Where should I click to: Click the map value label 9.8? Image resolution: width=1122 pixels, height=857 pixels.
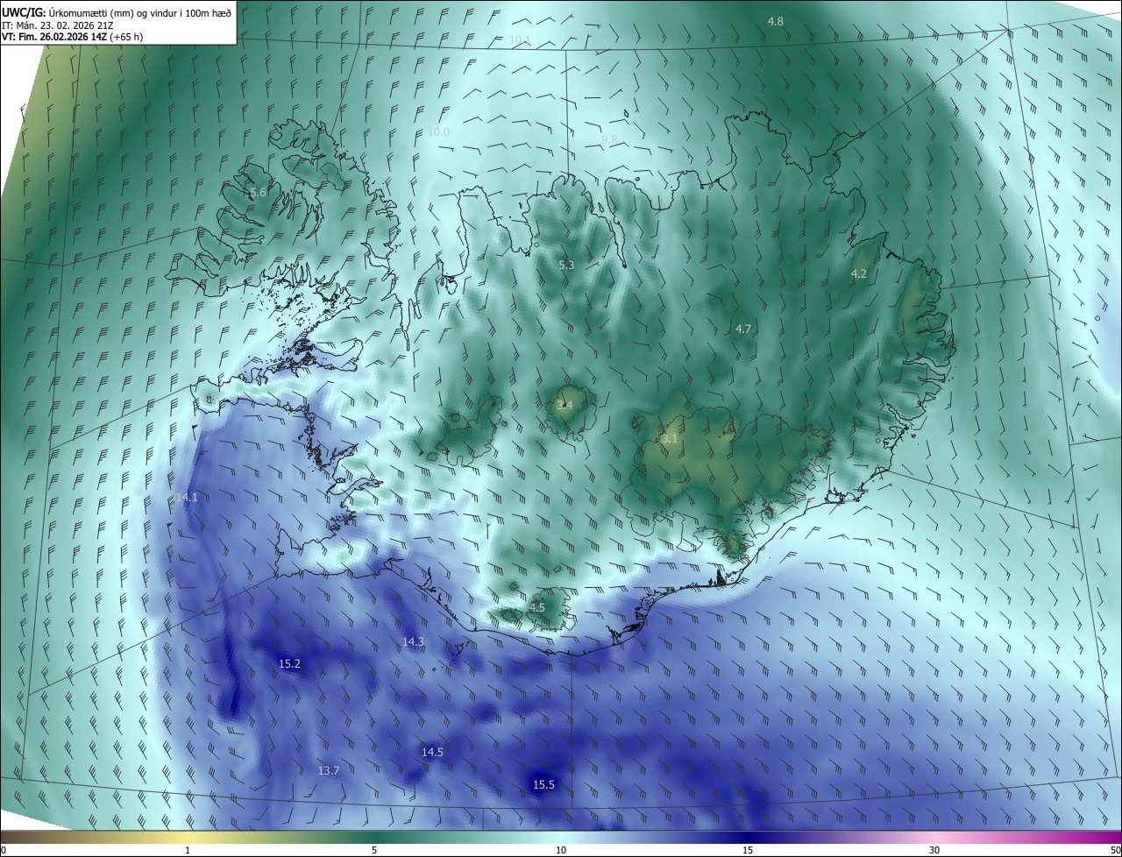click(x=609, y=140)
